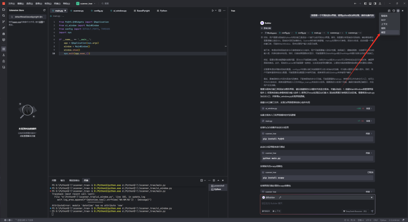The width and height of the screenshot is (408, 222).
Task: Switch to 输出 panel tab
Action: pos(63,181)
